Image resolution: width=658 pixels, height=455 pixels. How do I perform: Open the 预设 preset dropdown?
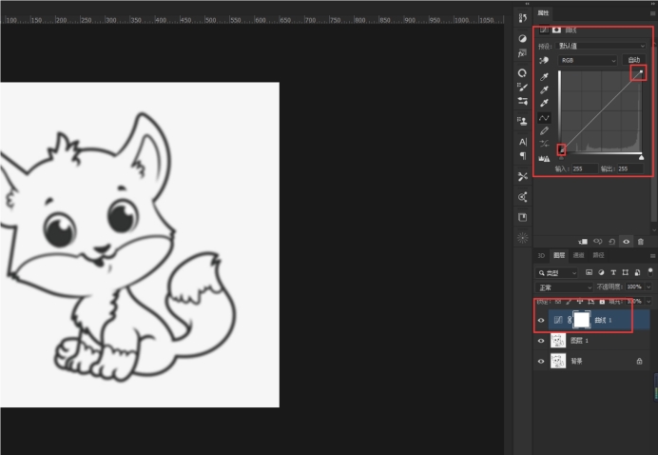point(601,46)
